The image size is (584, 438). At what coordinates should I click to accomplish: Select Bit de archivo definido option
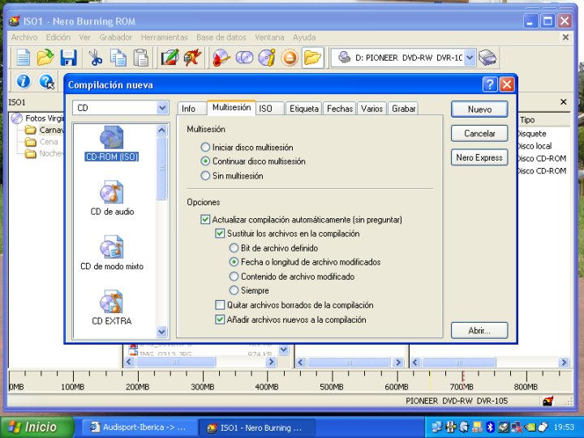pyautogui.click(x=234, y=247)
